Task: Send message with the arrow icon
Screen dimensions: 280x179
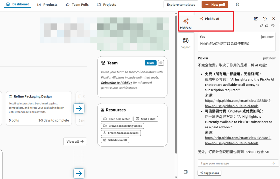Action: (x=273, y=163)
